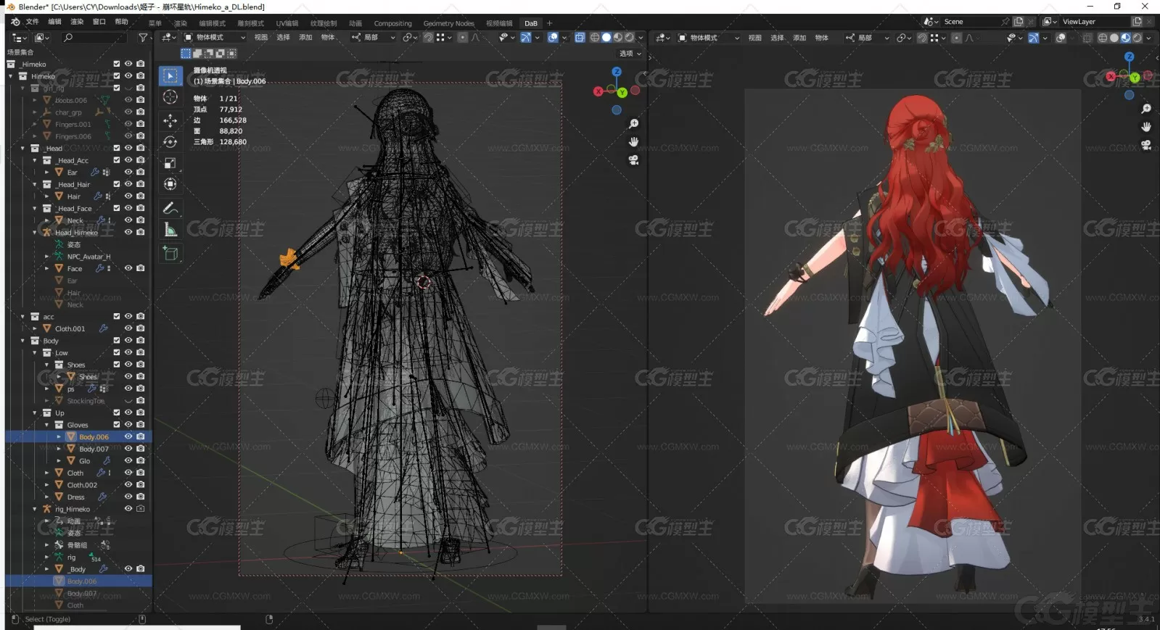Choose the Measure tool in the toolbar
1160x630 pixels.
(170, 230)
